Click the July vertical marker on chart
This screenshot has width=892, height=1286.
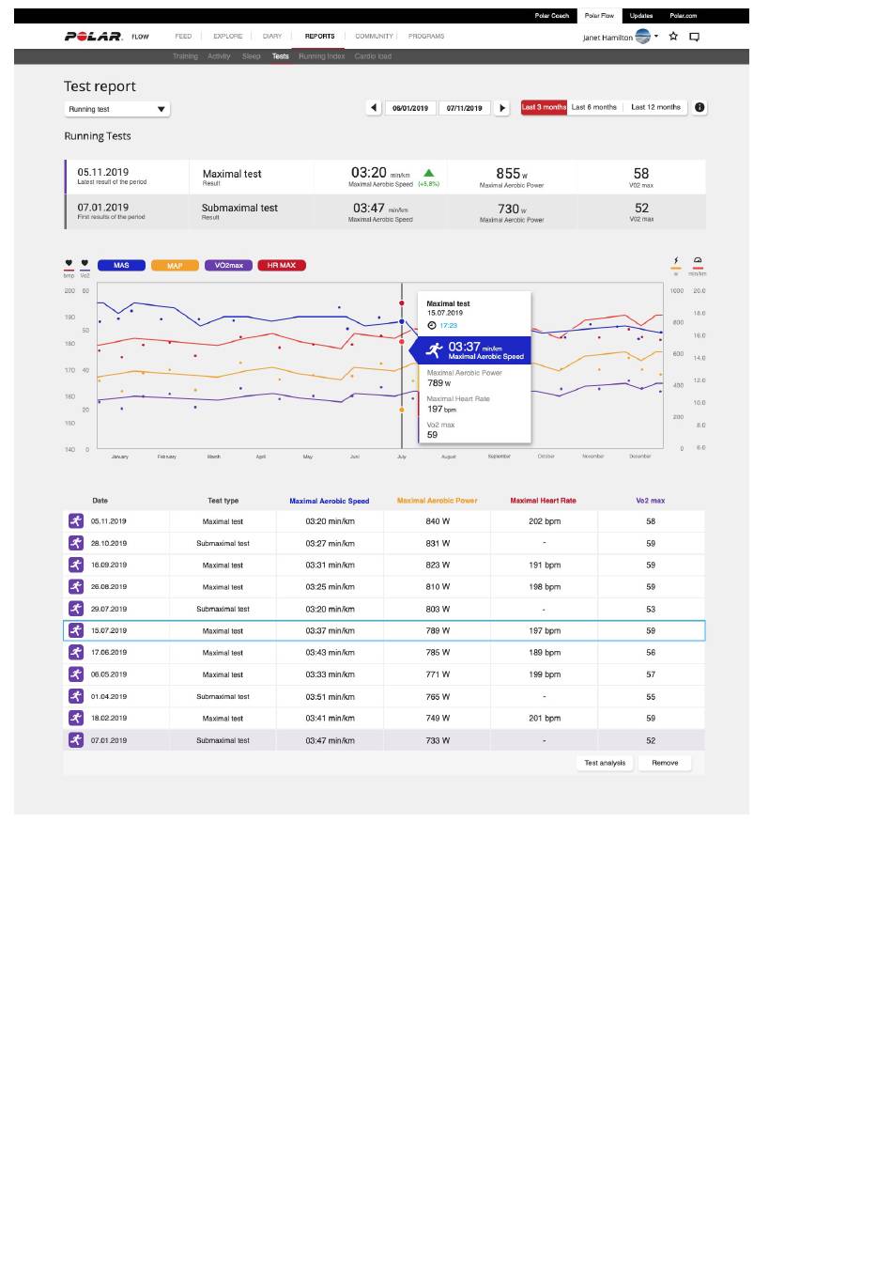(x=402, y=366)
